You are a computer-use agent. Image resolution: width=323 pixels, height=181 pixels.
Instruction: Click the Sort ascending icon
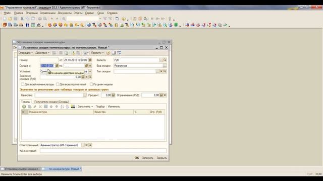pyautogui.click(x=62, y=107)
